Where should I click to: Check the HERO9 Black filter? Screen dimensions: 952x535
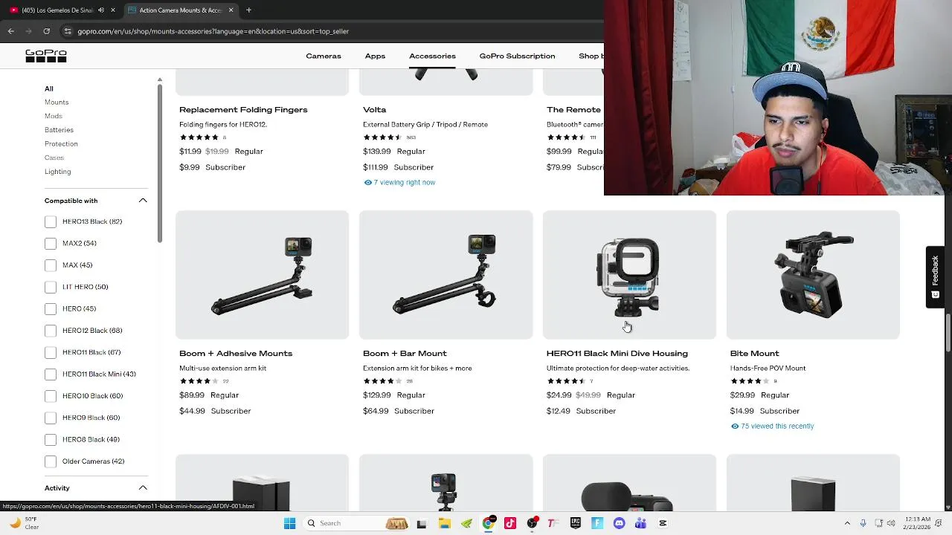pyautogui.click(x=51, y=418)
